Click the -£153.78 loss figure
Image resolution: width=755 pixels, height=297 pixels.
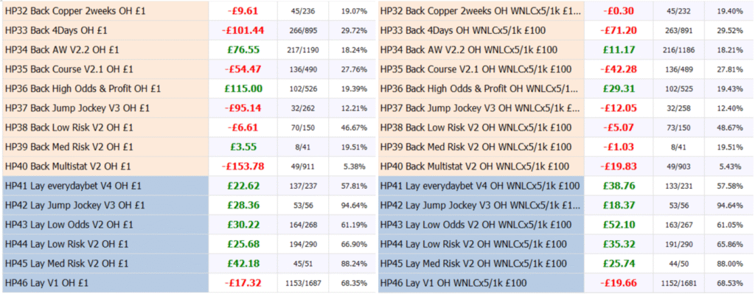[243, 166]
